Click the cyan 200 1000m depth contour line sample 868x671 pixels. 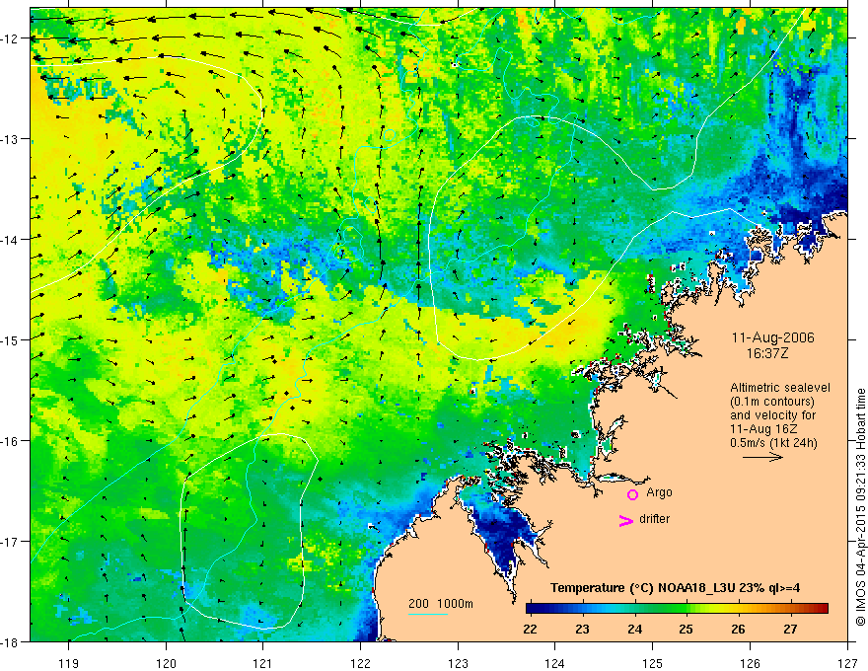pos(428,614)
